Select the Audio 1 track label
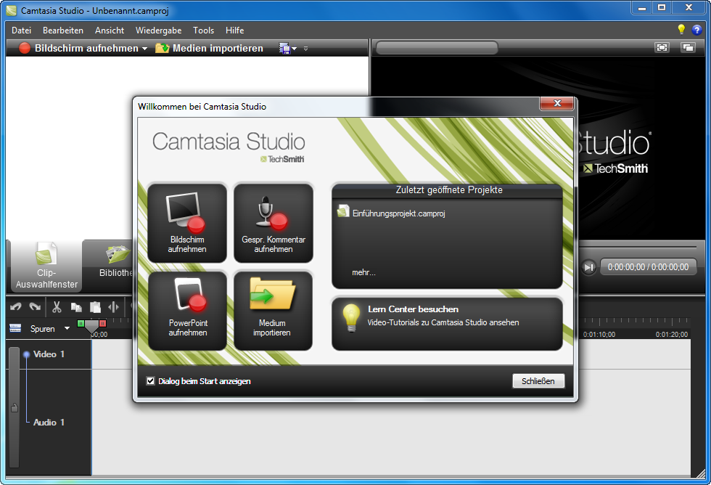711x485 pixels. (x=49, y=423)
